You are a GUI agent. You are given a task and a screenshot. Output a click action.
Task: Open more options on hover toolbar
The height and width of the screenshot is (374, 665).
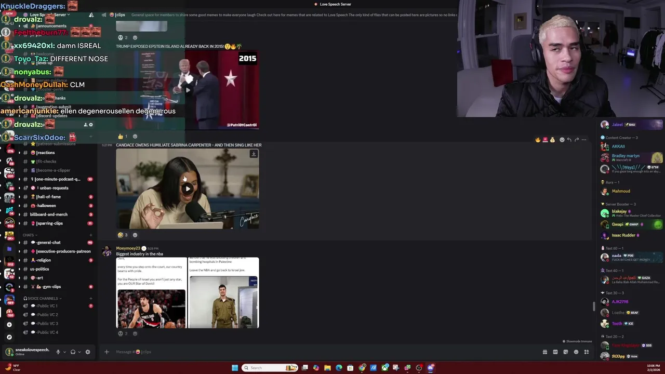click(x=584, y=140)
